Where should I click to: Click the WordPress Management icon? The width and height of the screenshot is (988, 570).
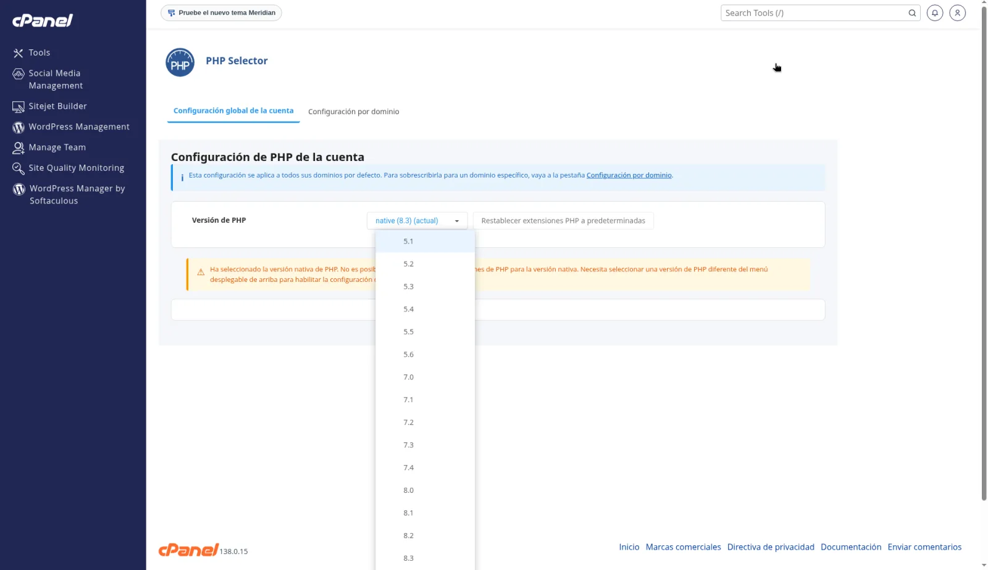(x=19, y=127)
